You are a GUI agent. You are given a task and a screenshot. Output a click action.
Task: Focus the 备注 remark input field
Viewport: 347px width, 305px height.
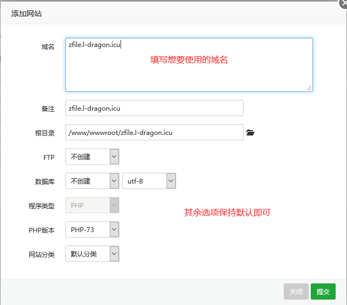point(154,108)
